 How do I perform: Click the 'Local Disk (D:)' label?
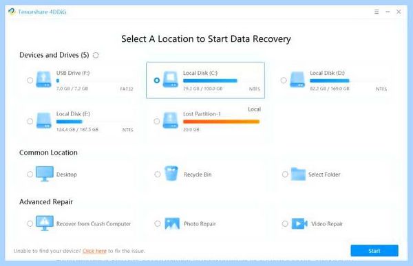coord(328,73)
